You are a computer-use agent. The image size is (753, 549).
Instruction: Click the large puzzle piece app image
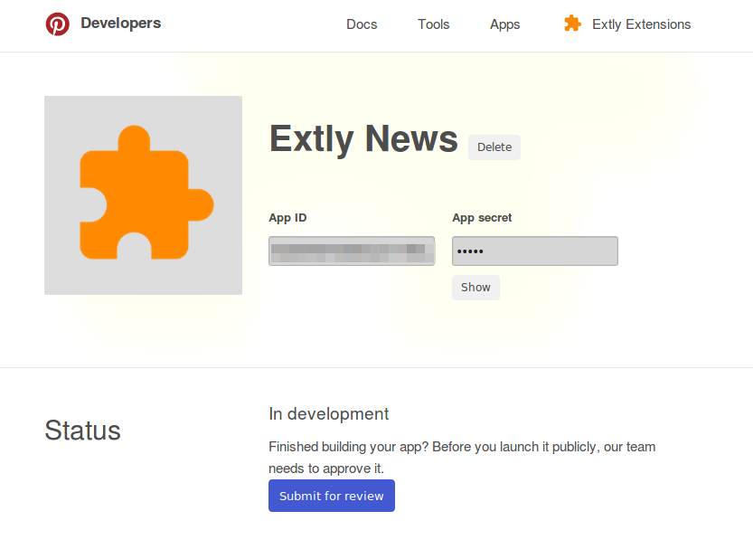pos(143,195)
